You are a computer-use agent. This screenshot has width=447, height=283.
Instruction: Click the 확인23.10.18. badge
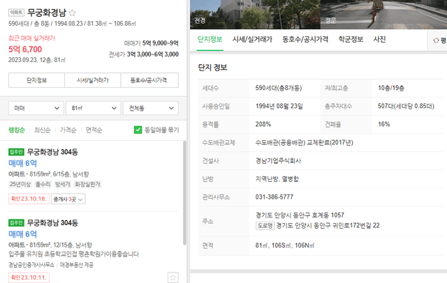pos(29,199)
